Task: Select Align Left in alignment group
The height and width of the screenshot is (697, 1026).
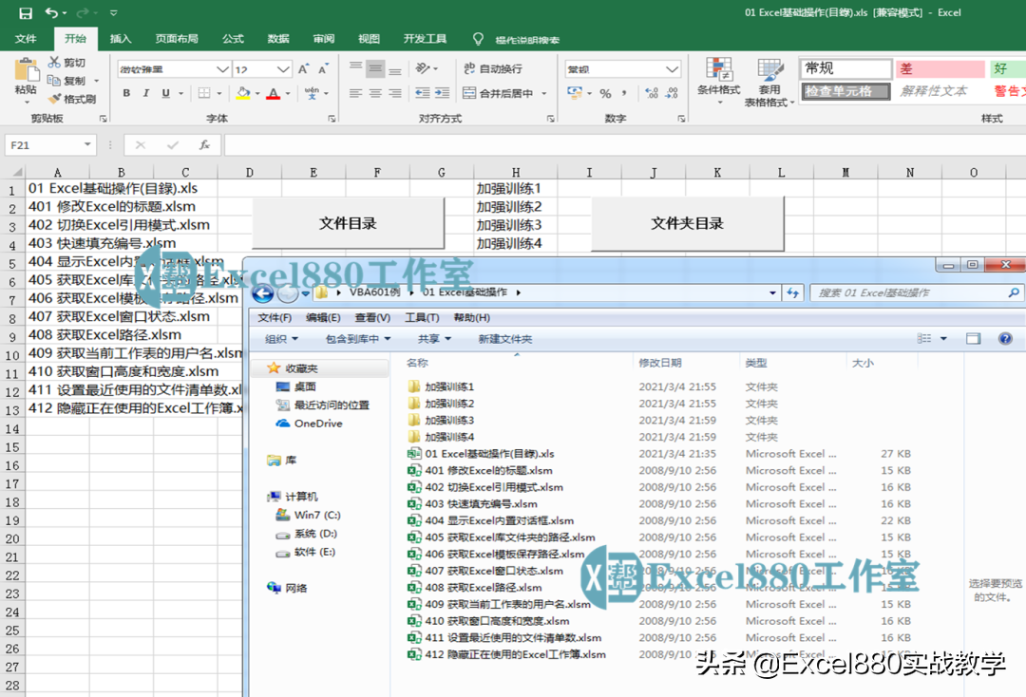Action: [x=355, y=93]
